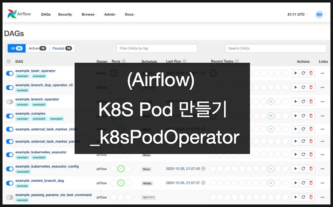Viewport: 333px width, 207px height.
Task: Pause the example_complex DAG toggle
Action: point(10,116)
